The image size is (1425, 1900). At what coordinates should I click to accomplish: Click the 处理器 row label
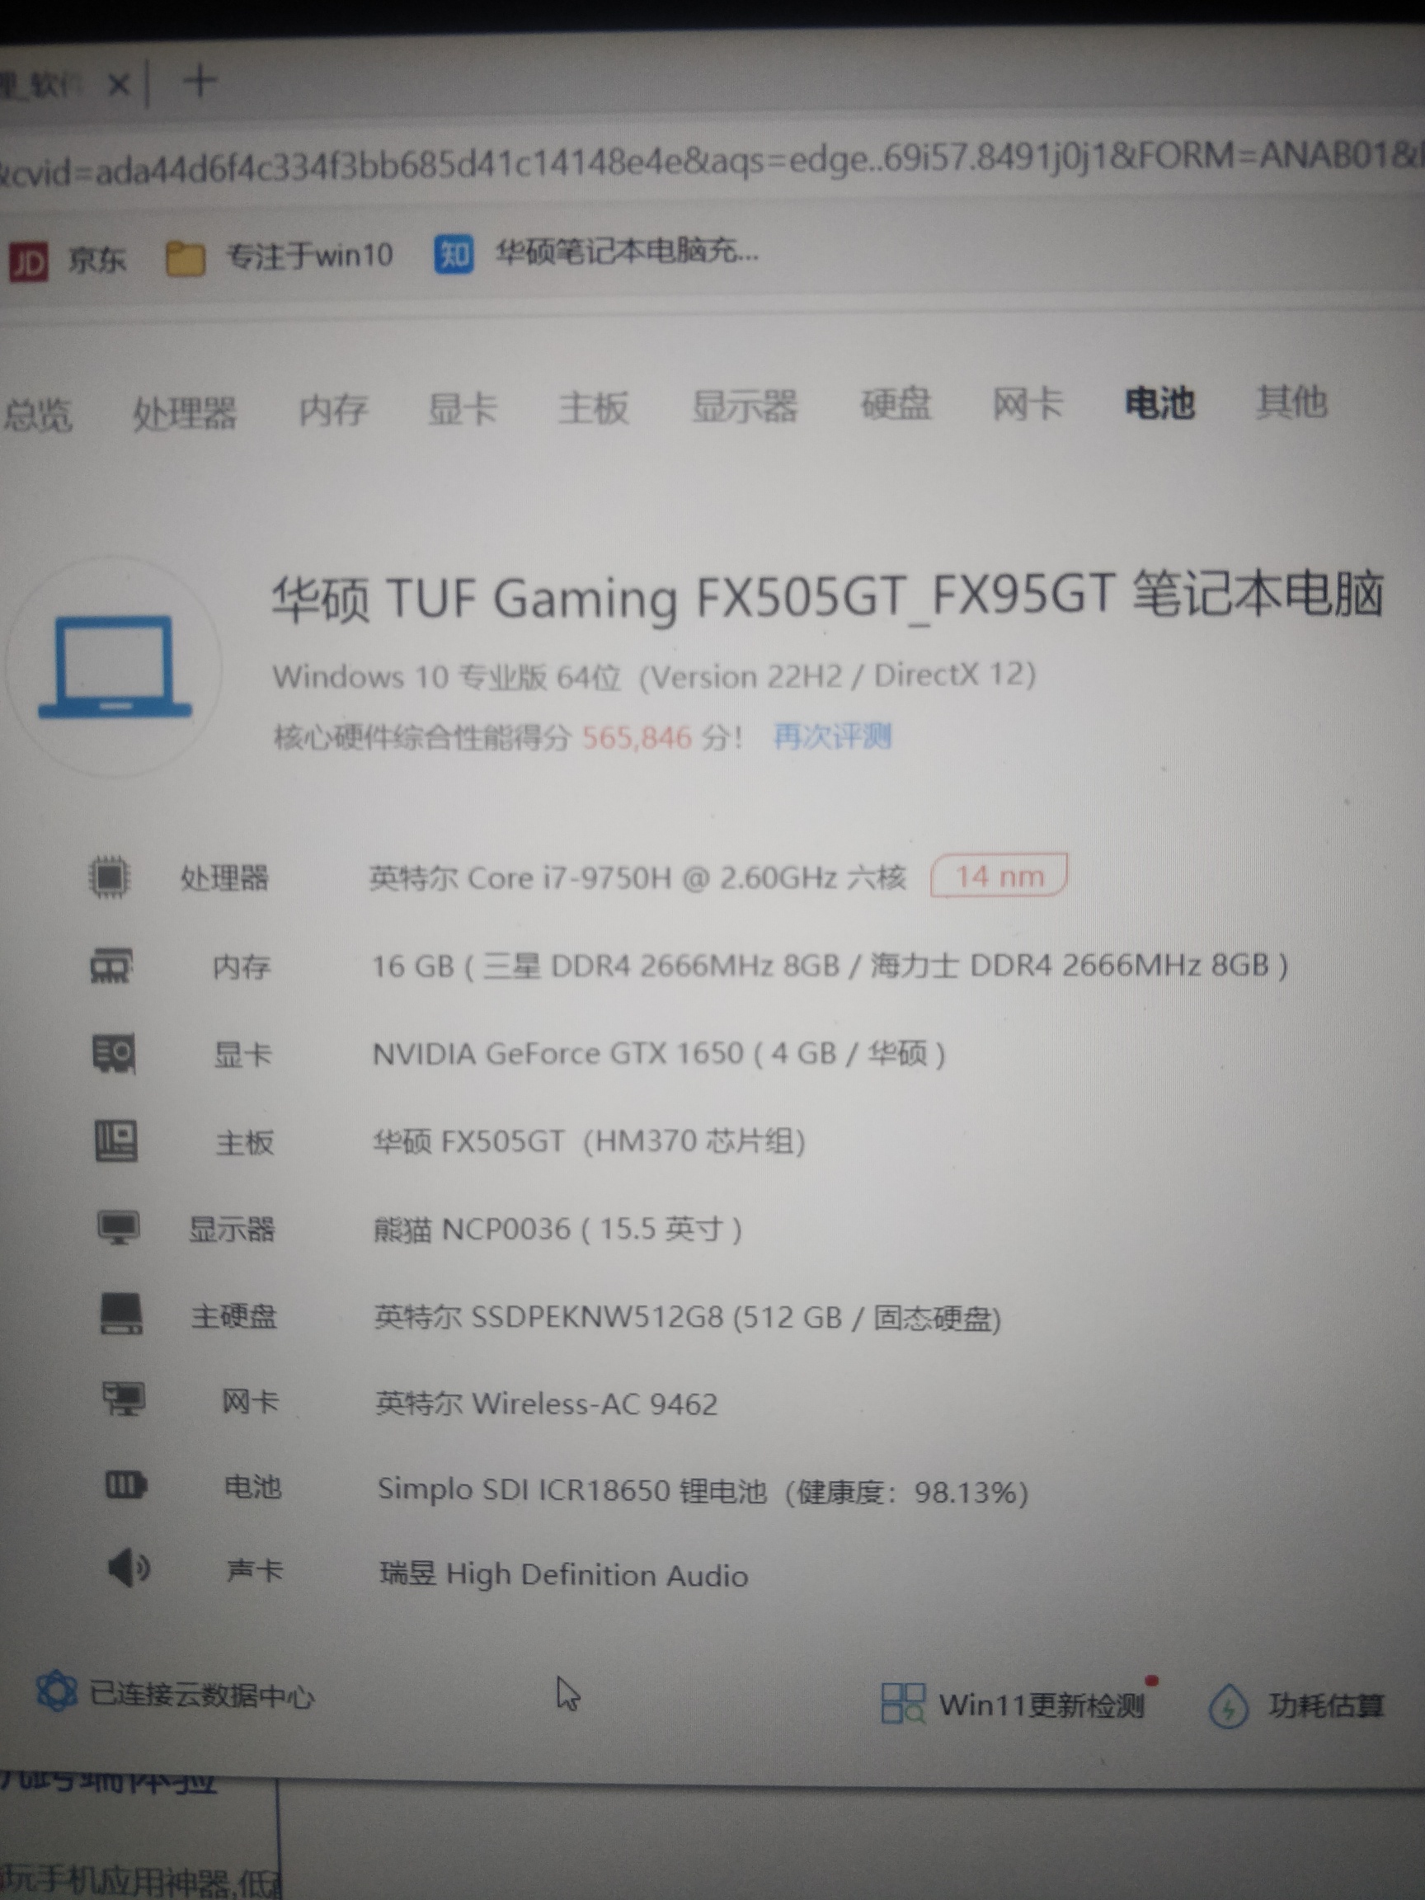[x=224, y=878]
